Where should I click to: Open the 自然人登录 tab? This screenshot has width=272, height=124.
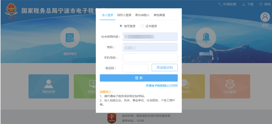coord(124,15)
